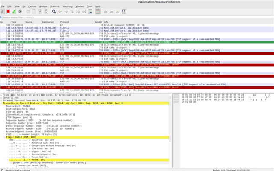Screen dimensions: 274x171
Task: Select packet 113 NAS-EPS ESM data transport
Action: [137, 36]
